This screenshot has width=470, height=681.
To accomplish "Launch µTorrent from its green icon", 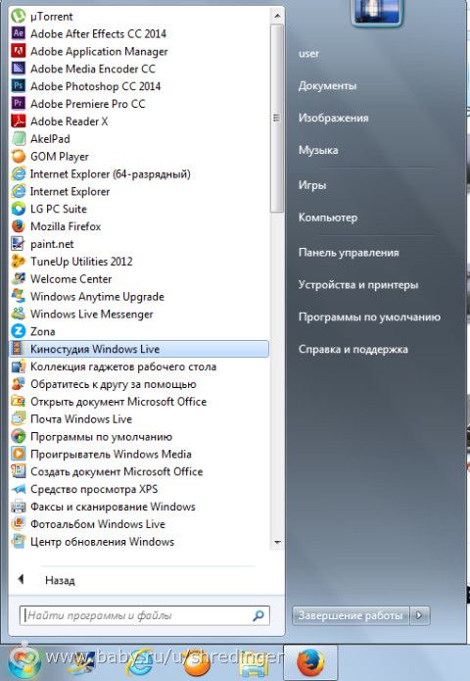I will (19, 16).
